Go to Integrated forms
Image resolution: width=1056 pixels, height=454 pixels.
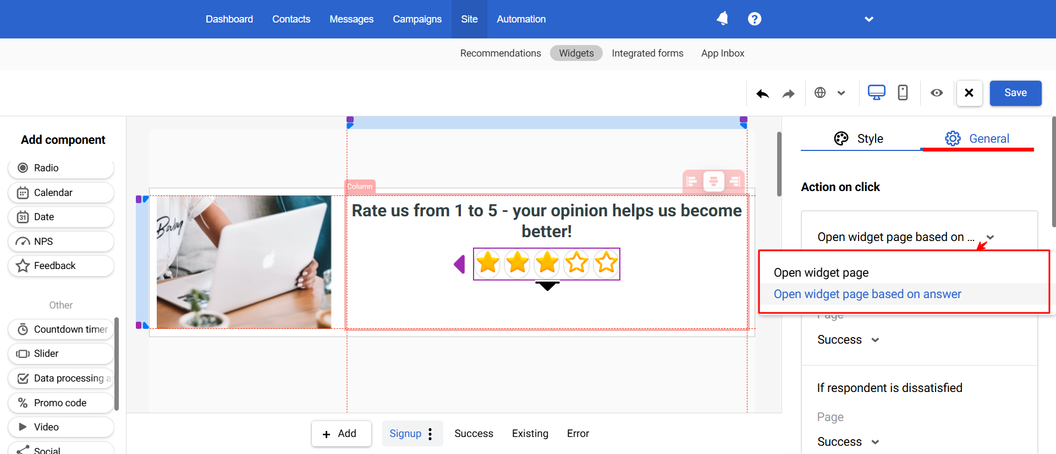pyautogui.click(x=647, y=53)
